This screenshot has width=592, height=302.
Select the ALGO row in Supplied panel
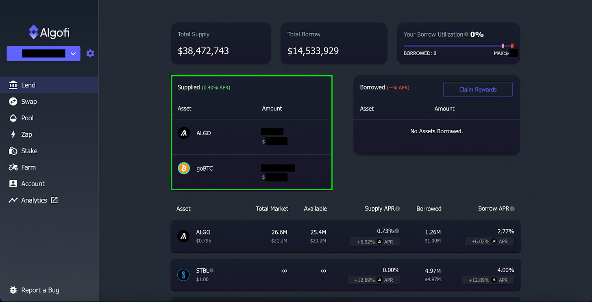pos(252,137)
